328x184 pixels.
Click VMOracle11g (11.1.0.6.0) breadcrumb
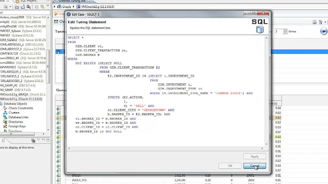[95, 7]
